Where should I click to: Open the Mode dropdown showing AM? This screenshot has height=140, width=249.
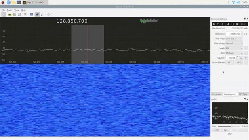click(234, 48)
